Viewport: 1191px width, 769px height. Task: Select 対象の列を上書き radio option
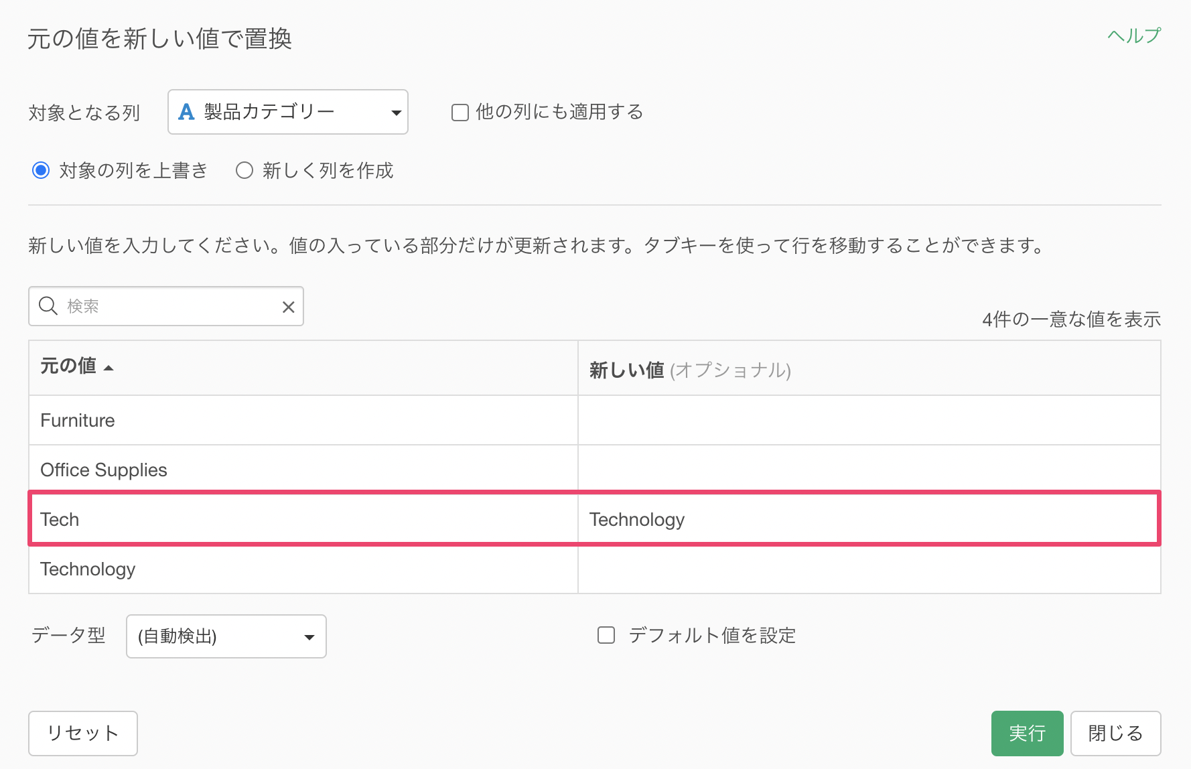[41, 171]
